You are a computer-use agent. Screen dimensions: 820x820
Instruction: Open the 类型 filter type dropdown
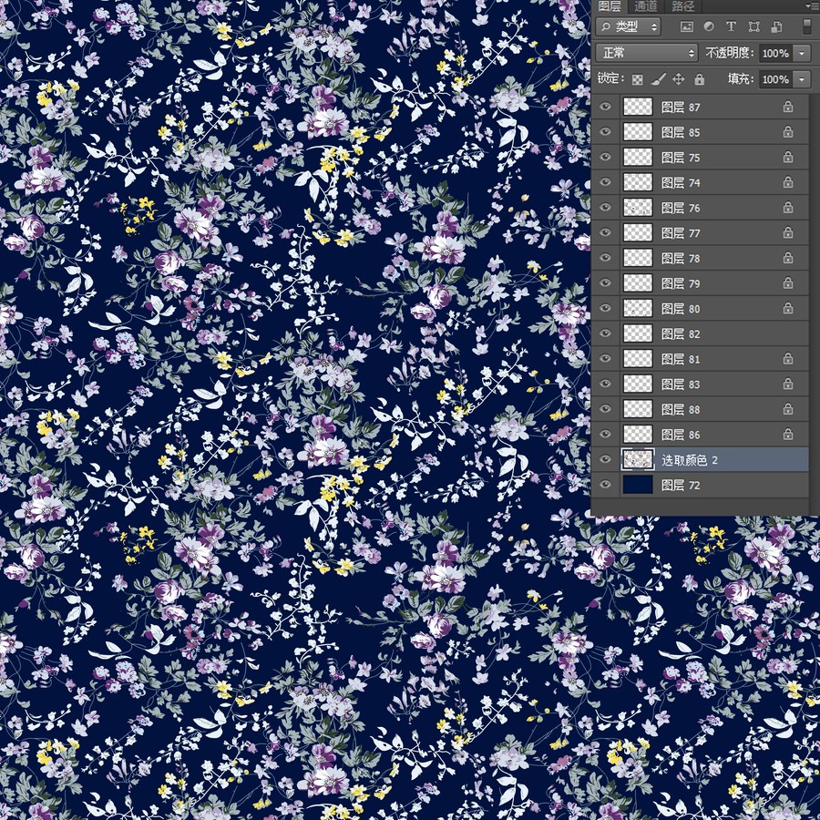628,26
